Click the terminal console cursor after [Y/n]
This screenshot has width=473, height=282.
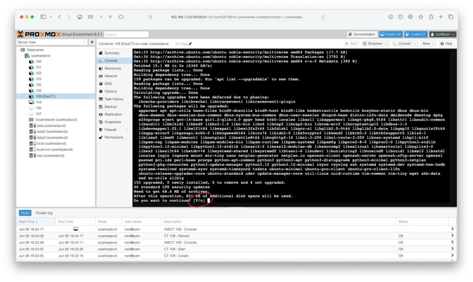point(208,201)
